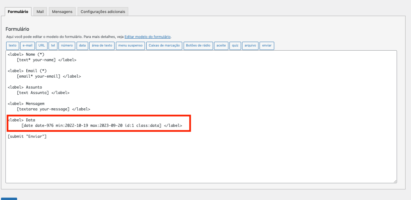Insert a quiz tag
Image resolution: width=411 pixels, height=200 pixels.
[235, 45]
